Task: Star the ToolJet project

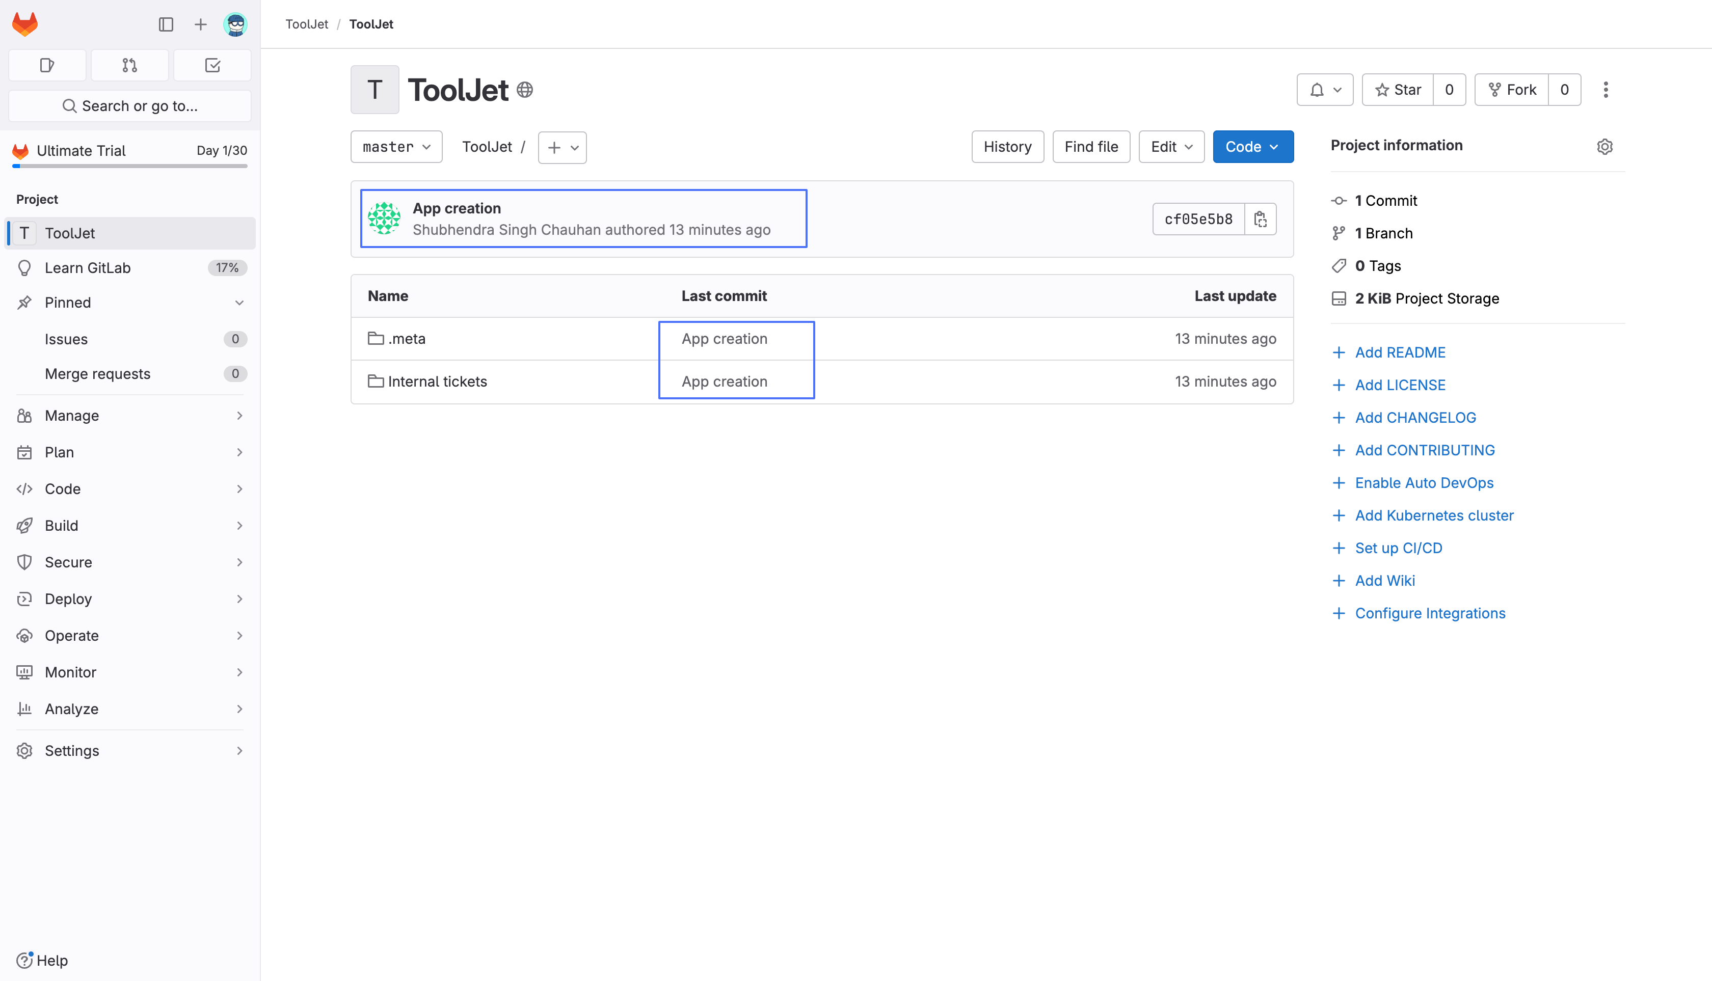Action: tap(1398, 90)
